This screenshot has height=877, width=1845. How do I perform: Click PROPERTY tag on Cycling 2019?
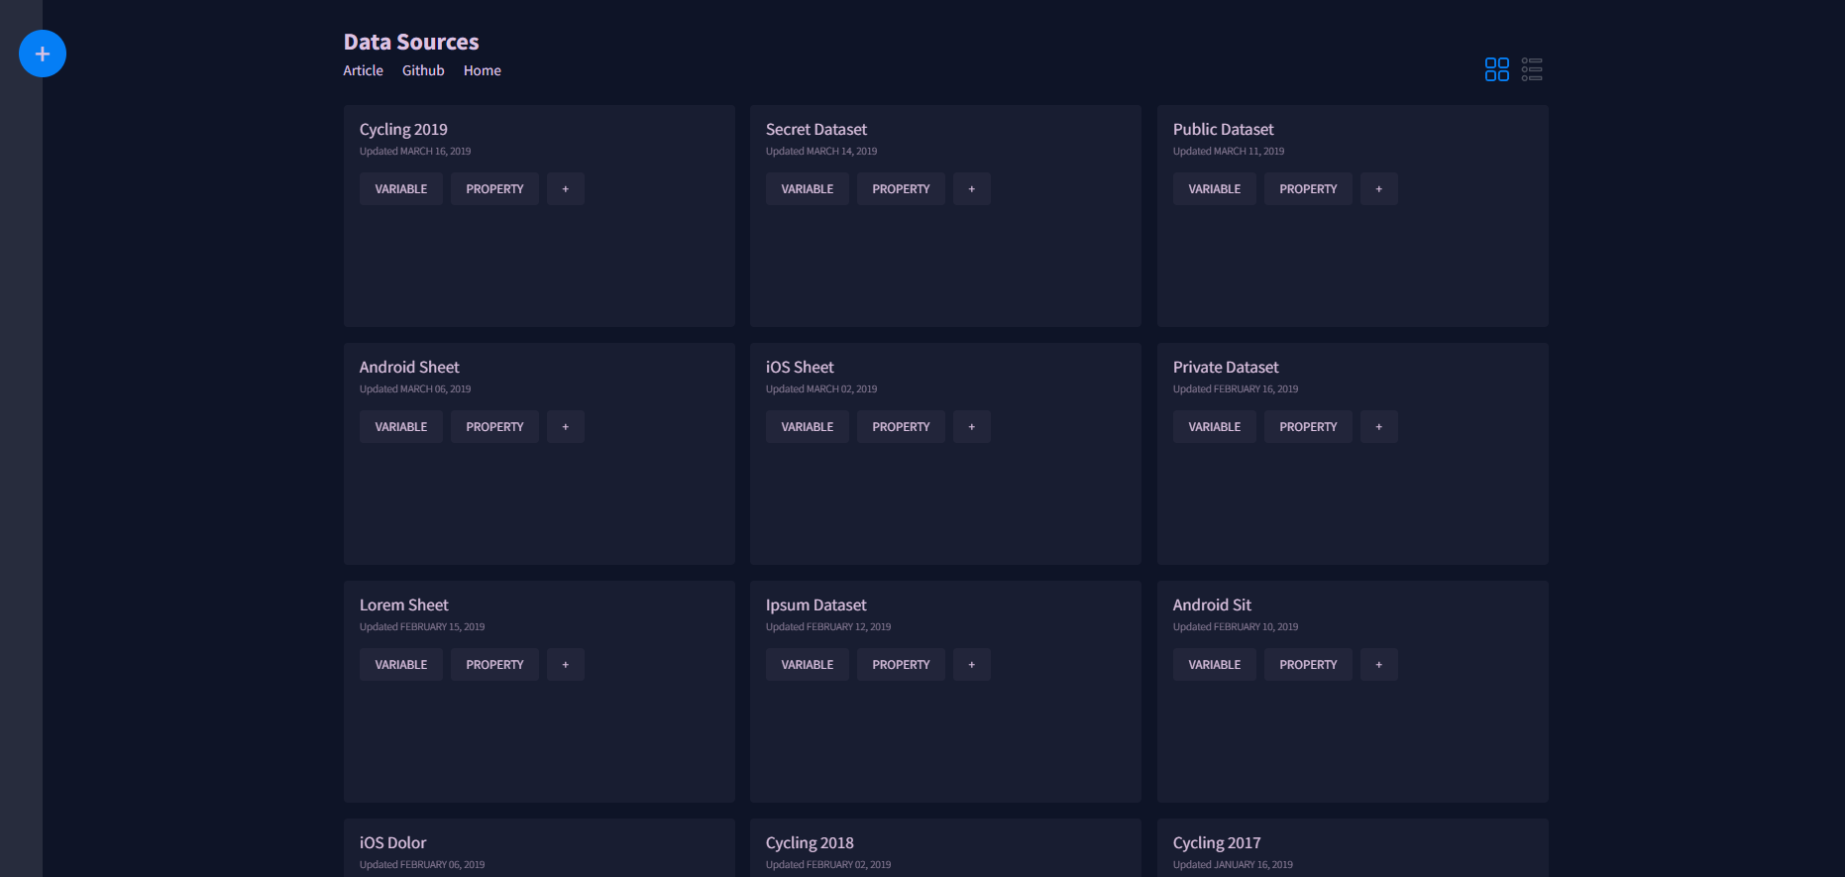click(494, 189)
